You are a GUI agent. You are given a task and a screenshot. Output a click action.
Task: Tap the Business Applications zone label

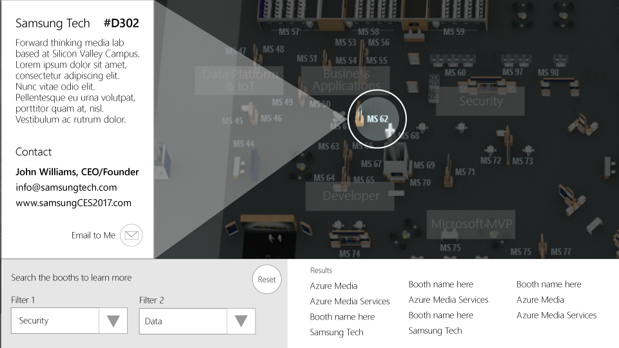pyautogui.click(x=347, y=80)
